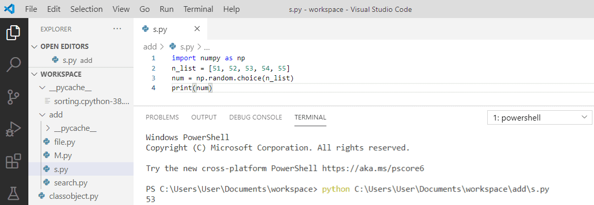Open Explorer more actions ellipsis
The height and width of the screenshot is (205, 594).
(118, 29)
